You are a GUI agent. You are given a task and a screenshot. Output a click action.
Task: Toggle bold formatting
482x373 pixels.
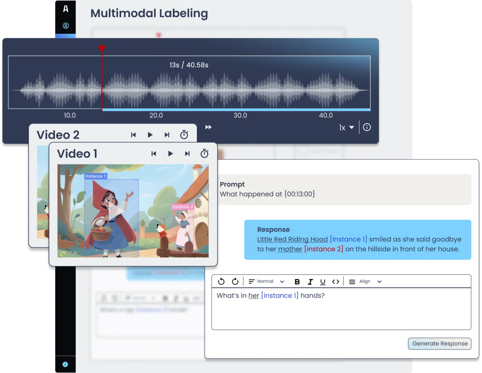[297, 282]
